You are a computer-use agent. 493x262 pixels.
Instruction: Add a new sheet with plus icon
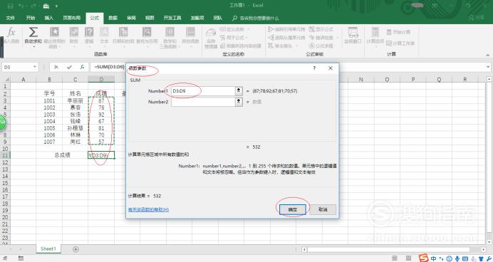click(76, 249)
